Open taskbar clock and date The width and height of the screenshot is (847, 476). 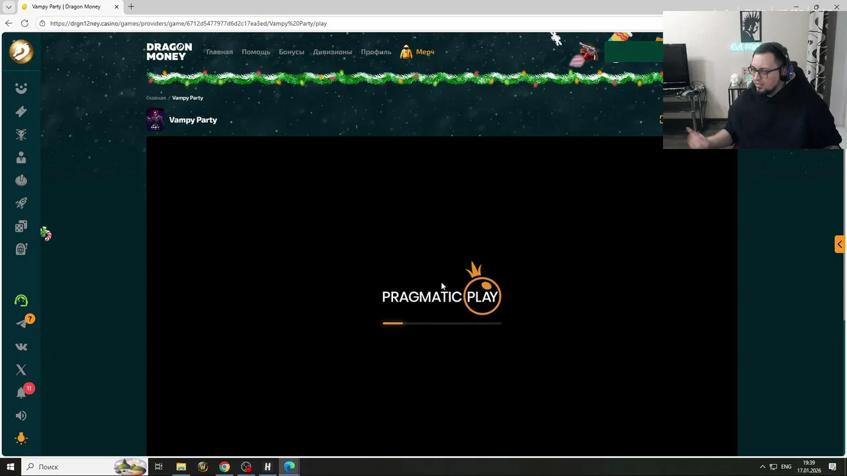[809, 467]
